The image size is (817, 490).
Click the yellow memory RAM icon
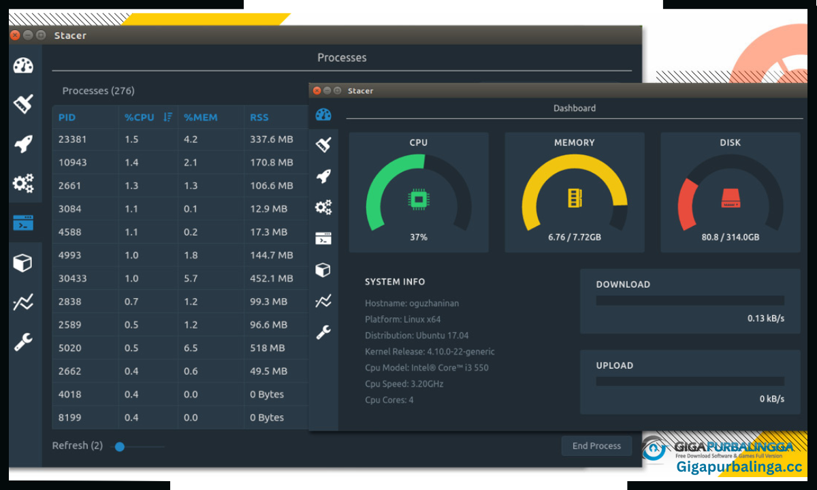click(x=574, y=198)
